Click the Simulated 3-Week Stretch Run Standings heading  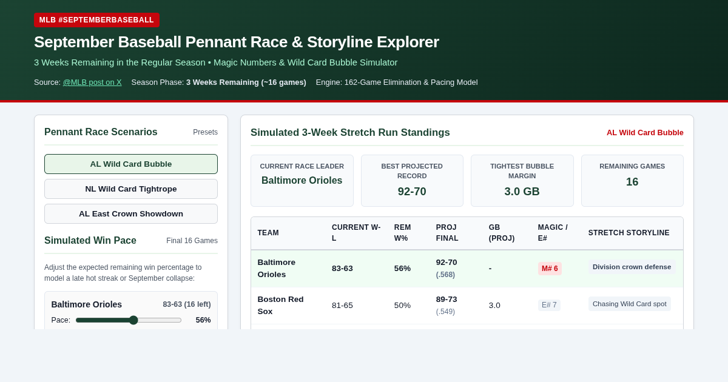(x=350, y=133)
